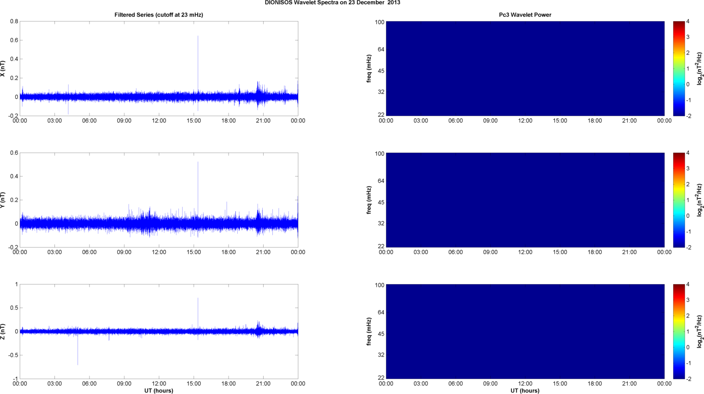Click the X (nT) axis label
Screen dimensions: 704x394
(x=3, y=69)
